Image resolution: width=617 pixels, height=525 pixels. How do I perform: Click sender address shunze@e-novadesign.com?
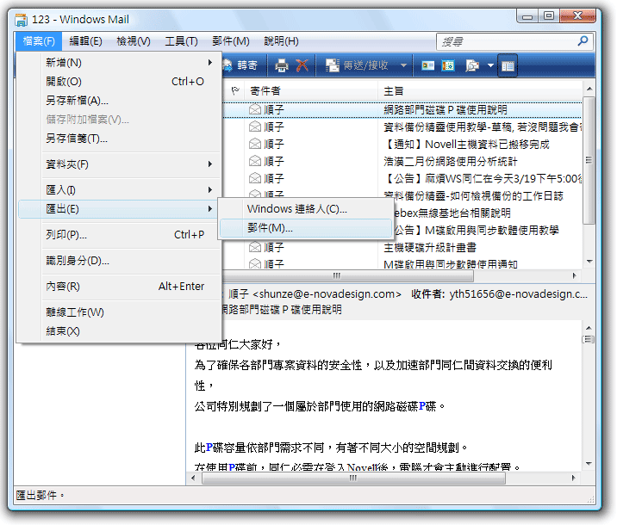pyautogui.click(x=327, y=294)
